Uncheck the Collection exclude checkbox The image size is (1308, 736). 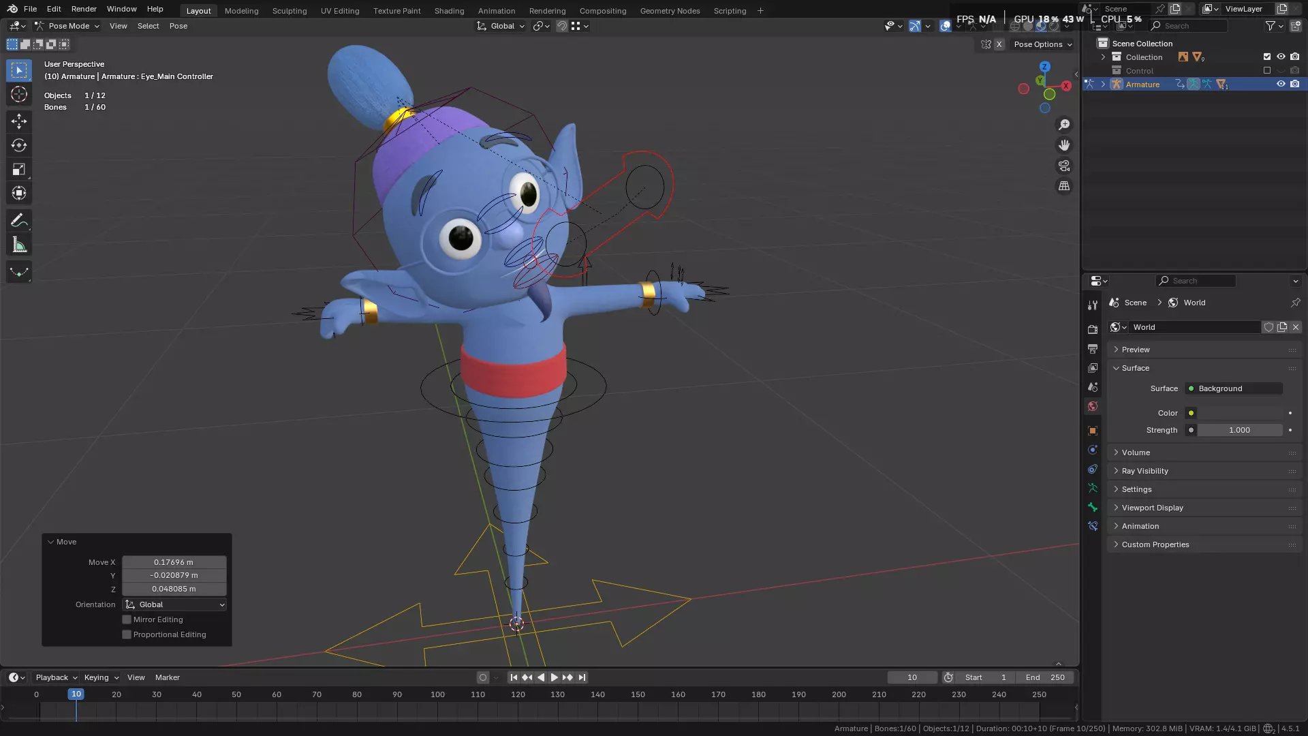1267,57
